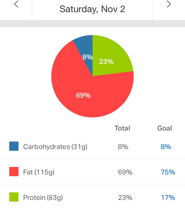Viewport: 185px width, 212px height.
Task: Go to the previous day arrow
Action: click(x=16, y=4)
